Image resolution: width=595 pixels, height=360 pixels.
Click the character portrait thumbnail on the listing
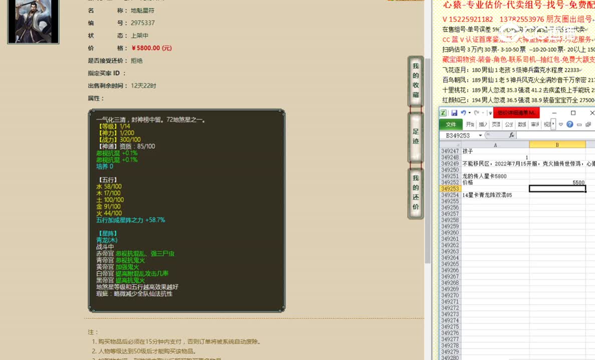(33, 21)
